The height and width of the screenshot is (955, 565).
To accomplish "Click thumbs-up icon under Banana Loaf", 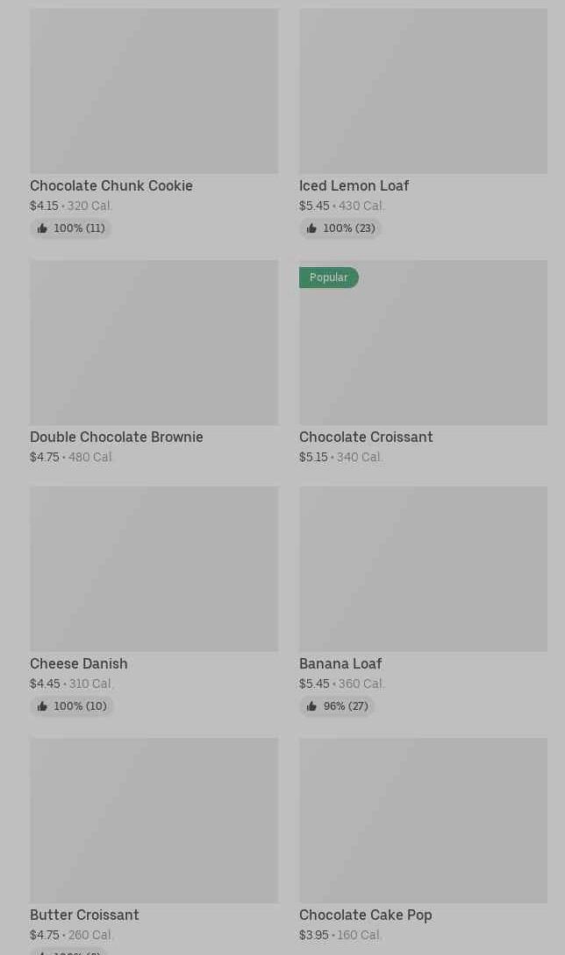I will tap(311, 706).
